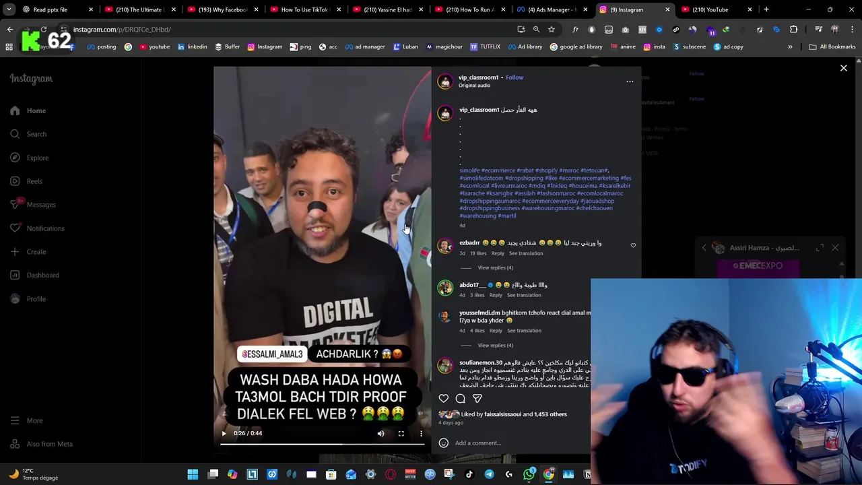Open Windows Start menu

point(193,474)
